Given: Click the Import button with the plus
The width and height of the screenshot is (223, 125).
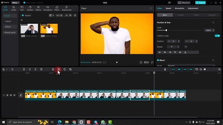Looking at the screenshot, I should 26,15.
